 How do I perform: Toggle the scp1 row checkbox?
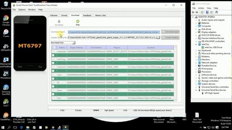[53, 75]
